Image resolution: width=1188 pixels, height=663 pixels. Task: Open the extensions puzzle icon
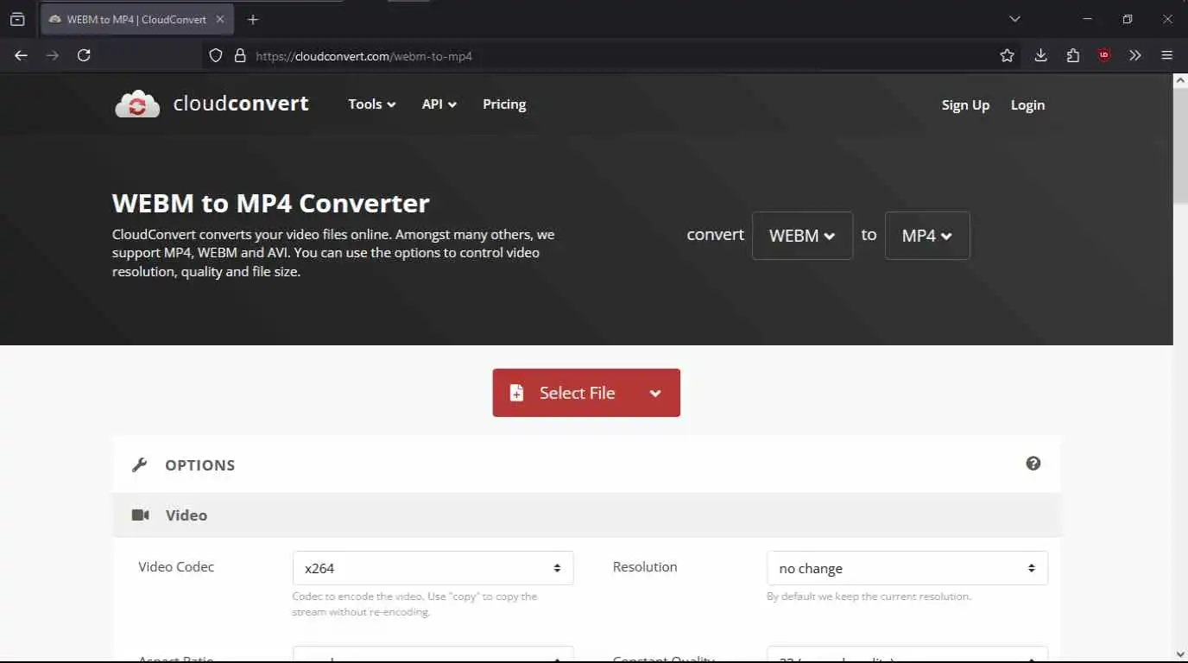(1072, 55)
